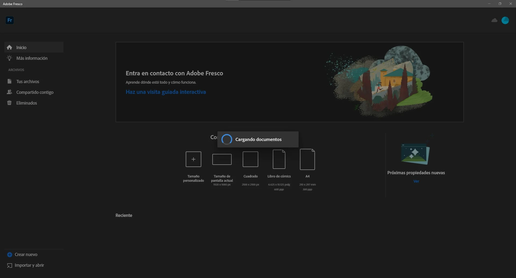Screen dimensions: 516x278
Task: Click the Importar y abrir import icon
Action: (x=10, y=265)
